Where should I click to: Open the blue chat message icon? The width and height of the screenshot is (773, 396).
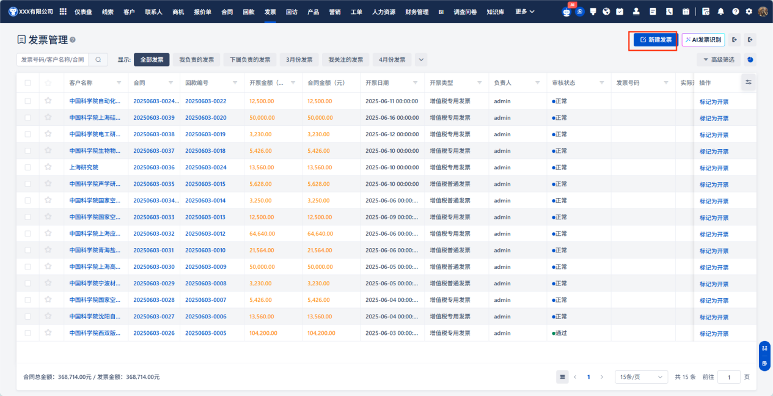pos(580,12)
